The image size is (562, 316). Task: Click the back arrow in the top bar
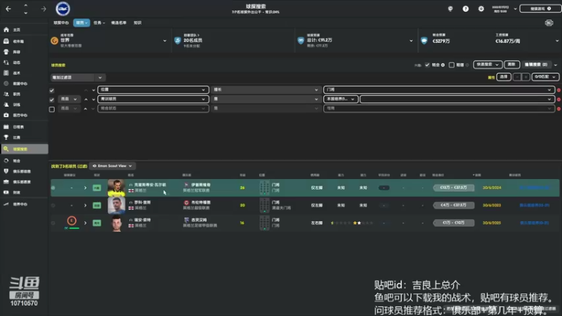pos(8,8)
